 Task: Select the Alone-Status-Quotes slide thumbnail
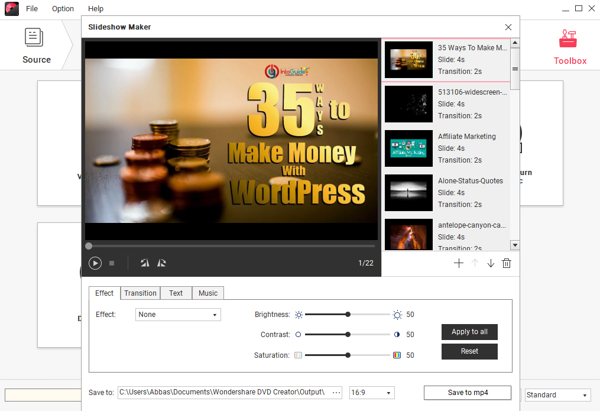[408, 193]
